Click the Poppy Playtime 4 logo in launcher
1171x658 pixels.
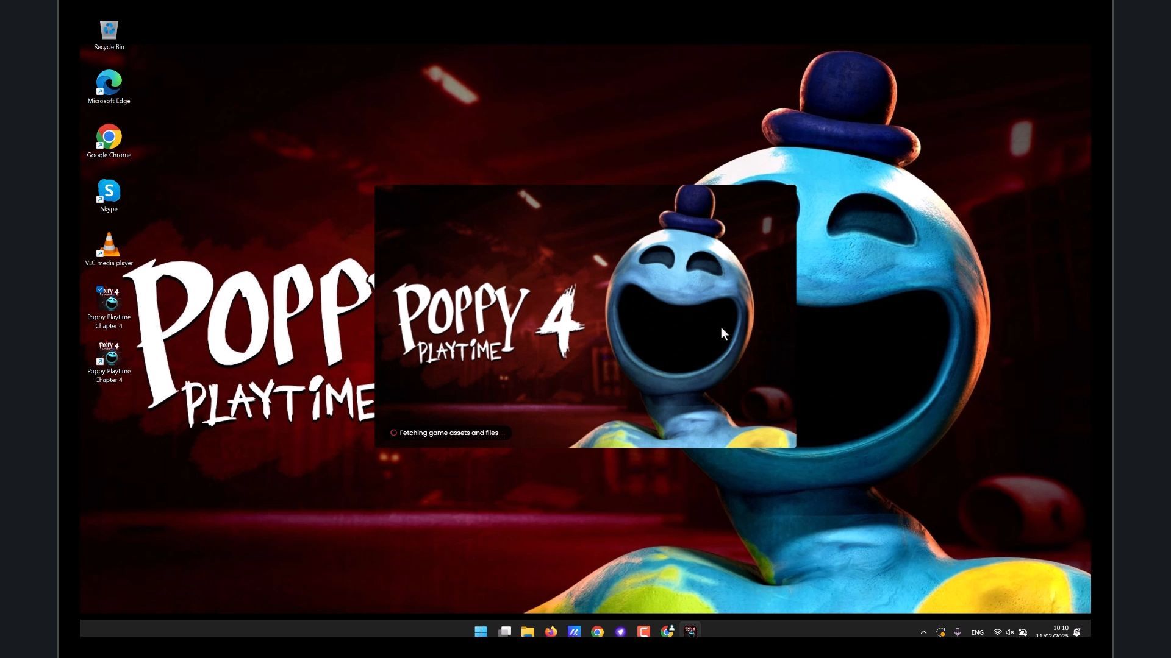(488, 323)
